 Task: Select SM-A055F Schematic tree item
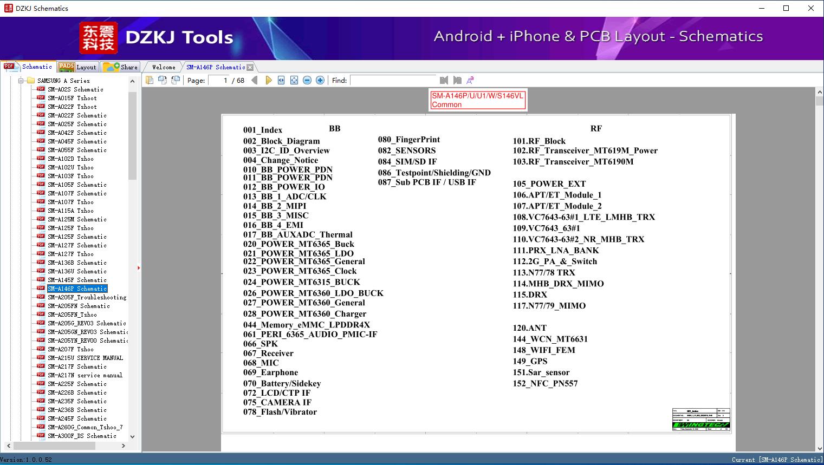(77, 150)
